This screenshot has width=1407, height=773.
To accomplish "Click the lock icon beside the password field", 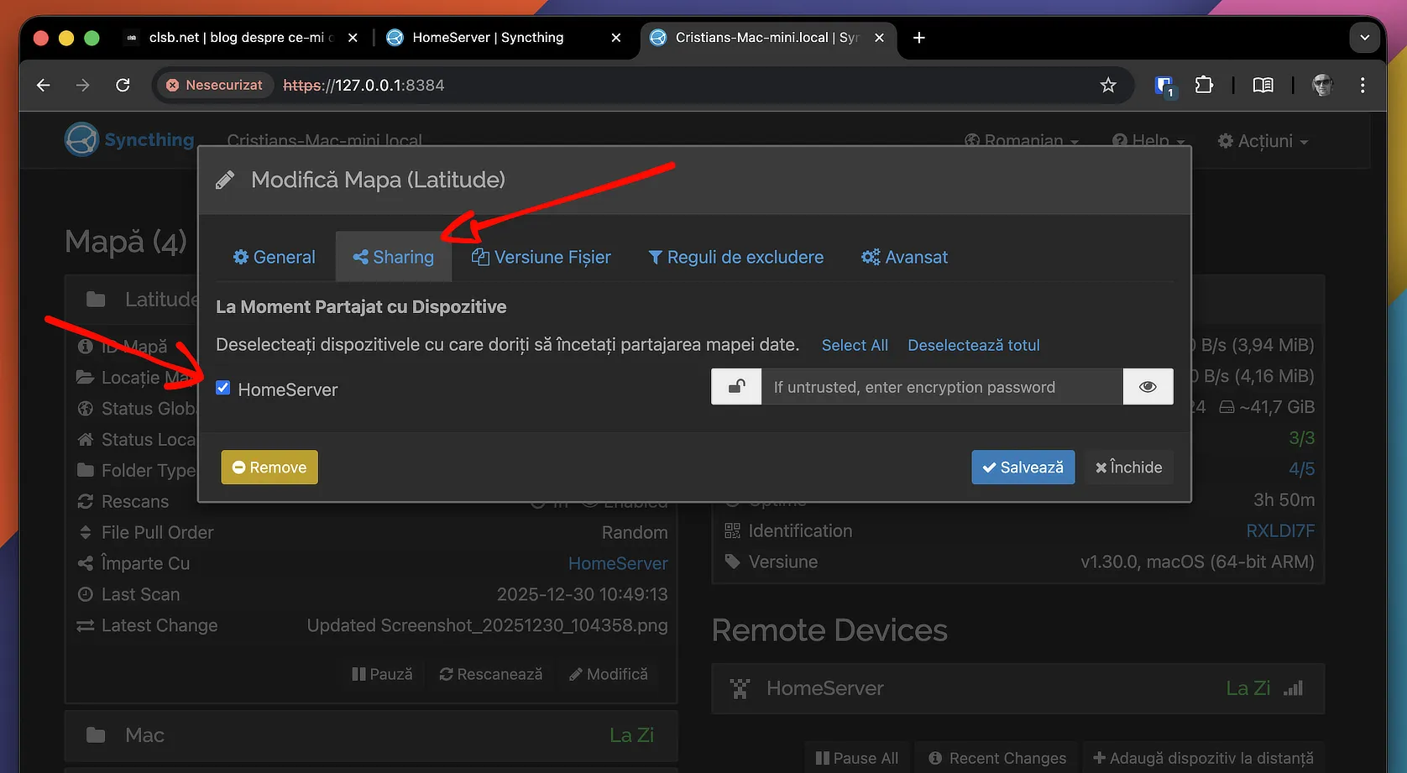I will coord(736,387).
